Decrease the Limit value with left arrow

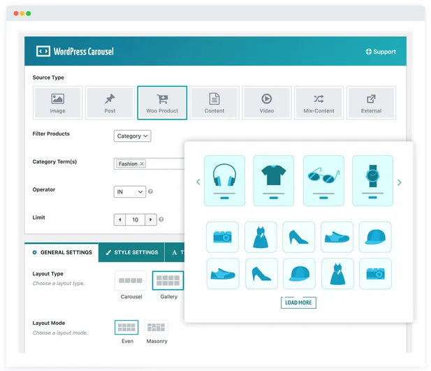[x=120, y=219]
